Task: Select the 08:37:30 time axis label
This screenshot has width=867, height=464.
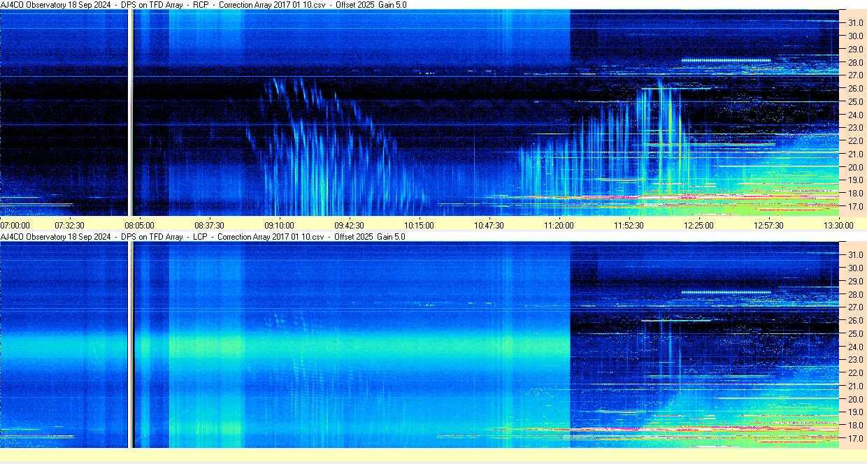Action: tap(209, 225)
